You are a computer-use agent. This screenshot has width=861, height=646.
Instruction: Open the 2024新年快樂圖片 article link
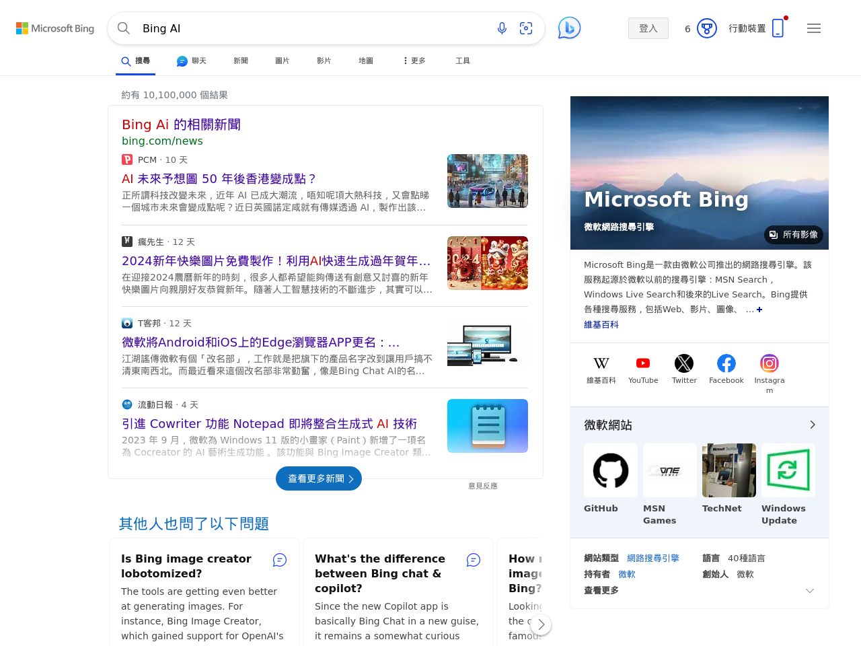point(276,260)
